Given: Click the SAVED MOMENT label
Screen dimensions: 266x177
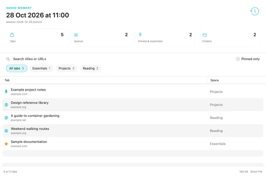Looking at the screenshot, I should tap(19, 8).
